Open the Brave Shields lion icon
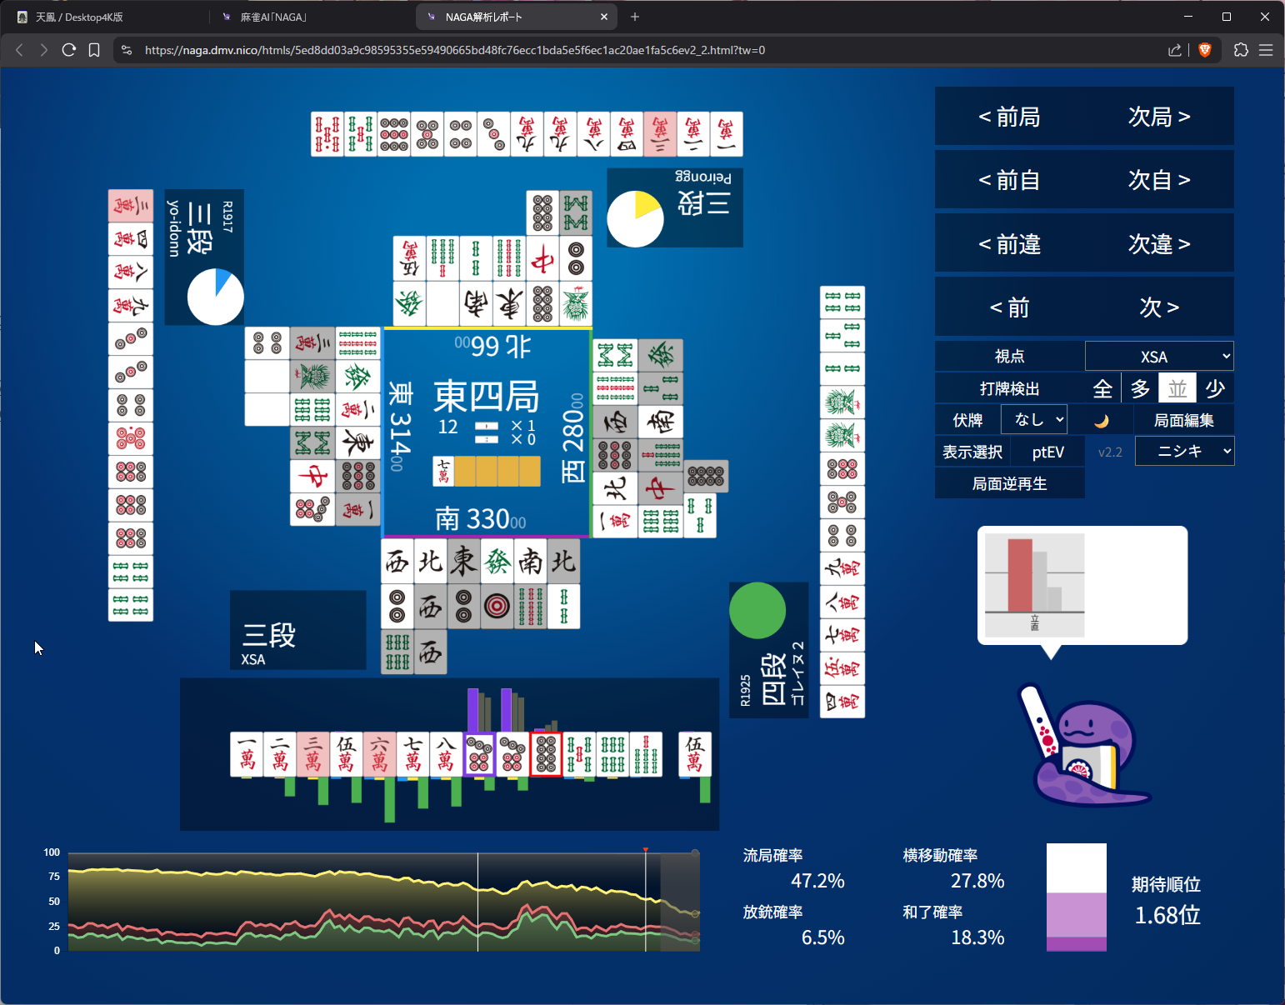The height and width of the screenshot is (1005, 1285). [x=1204, y=50]
